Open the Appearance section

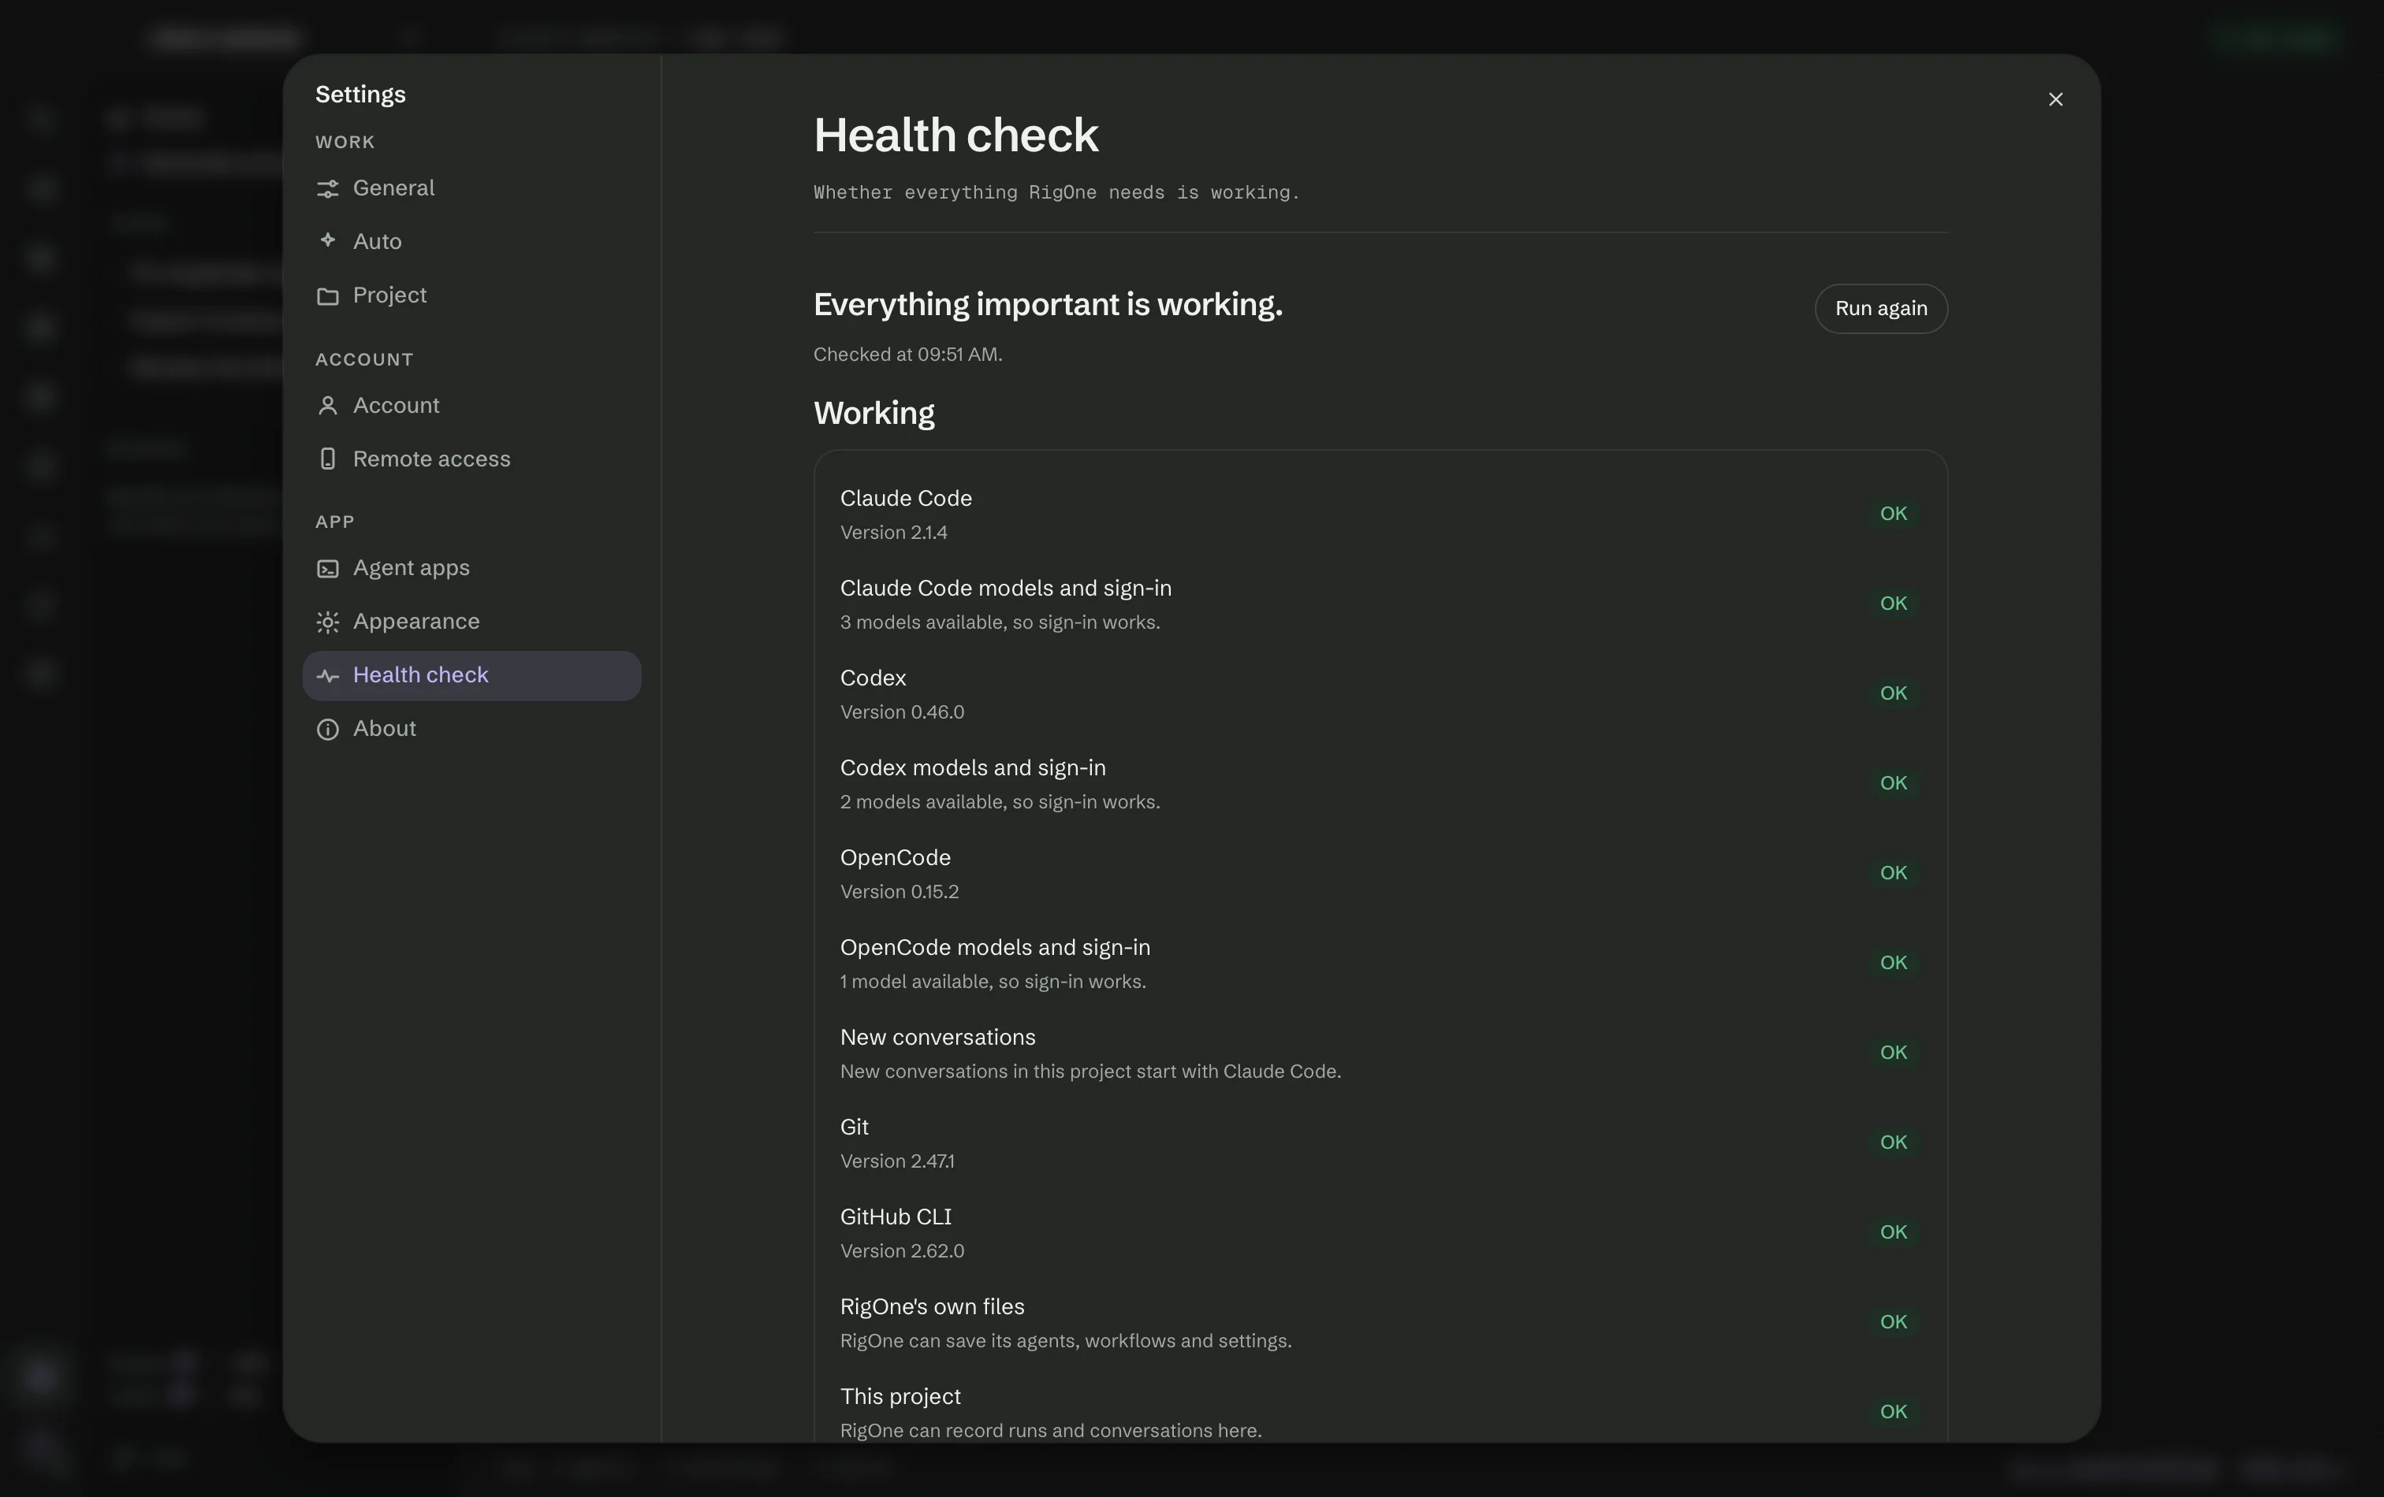tap(471, 622)
